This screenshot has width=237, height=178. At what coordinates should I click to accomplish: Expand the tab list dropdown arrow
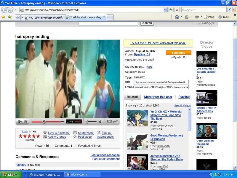[x=22, y=18]
